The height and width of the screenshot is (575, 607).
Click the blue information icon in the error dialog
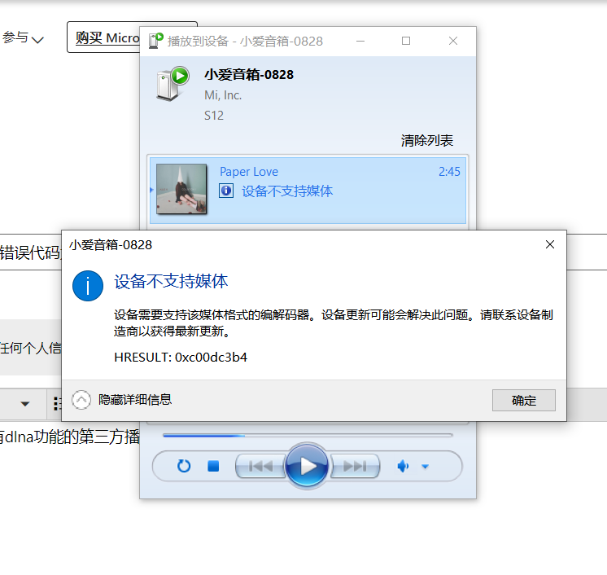coord(88,286)
